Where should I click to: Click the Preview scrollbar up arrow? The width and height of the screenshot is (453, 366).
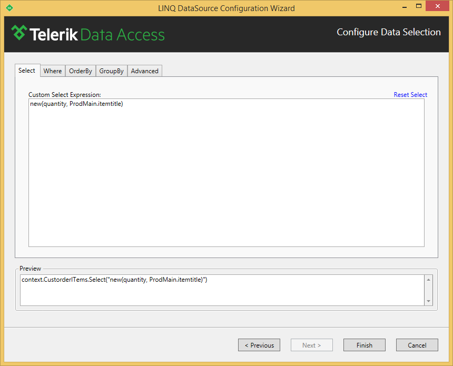click(x=429, y=280)
